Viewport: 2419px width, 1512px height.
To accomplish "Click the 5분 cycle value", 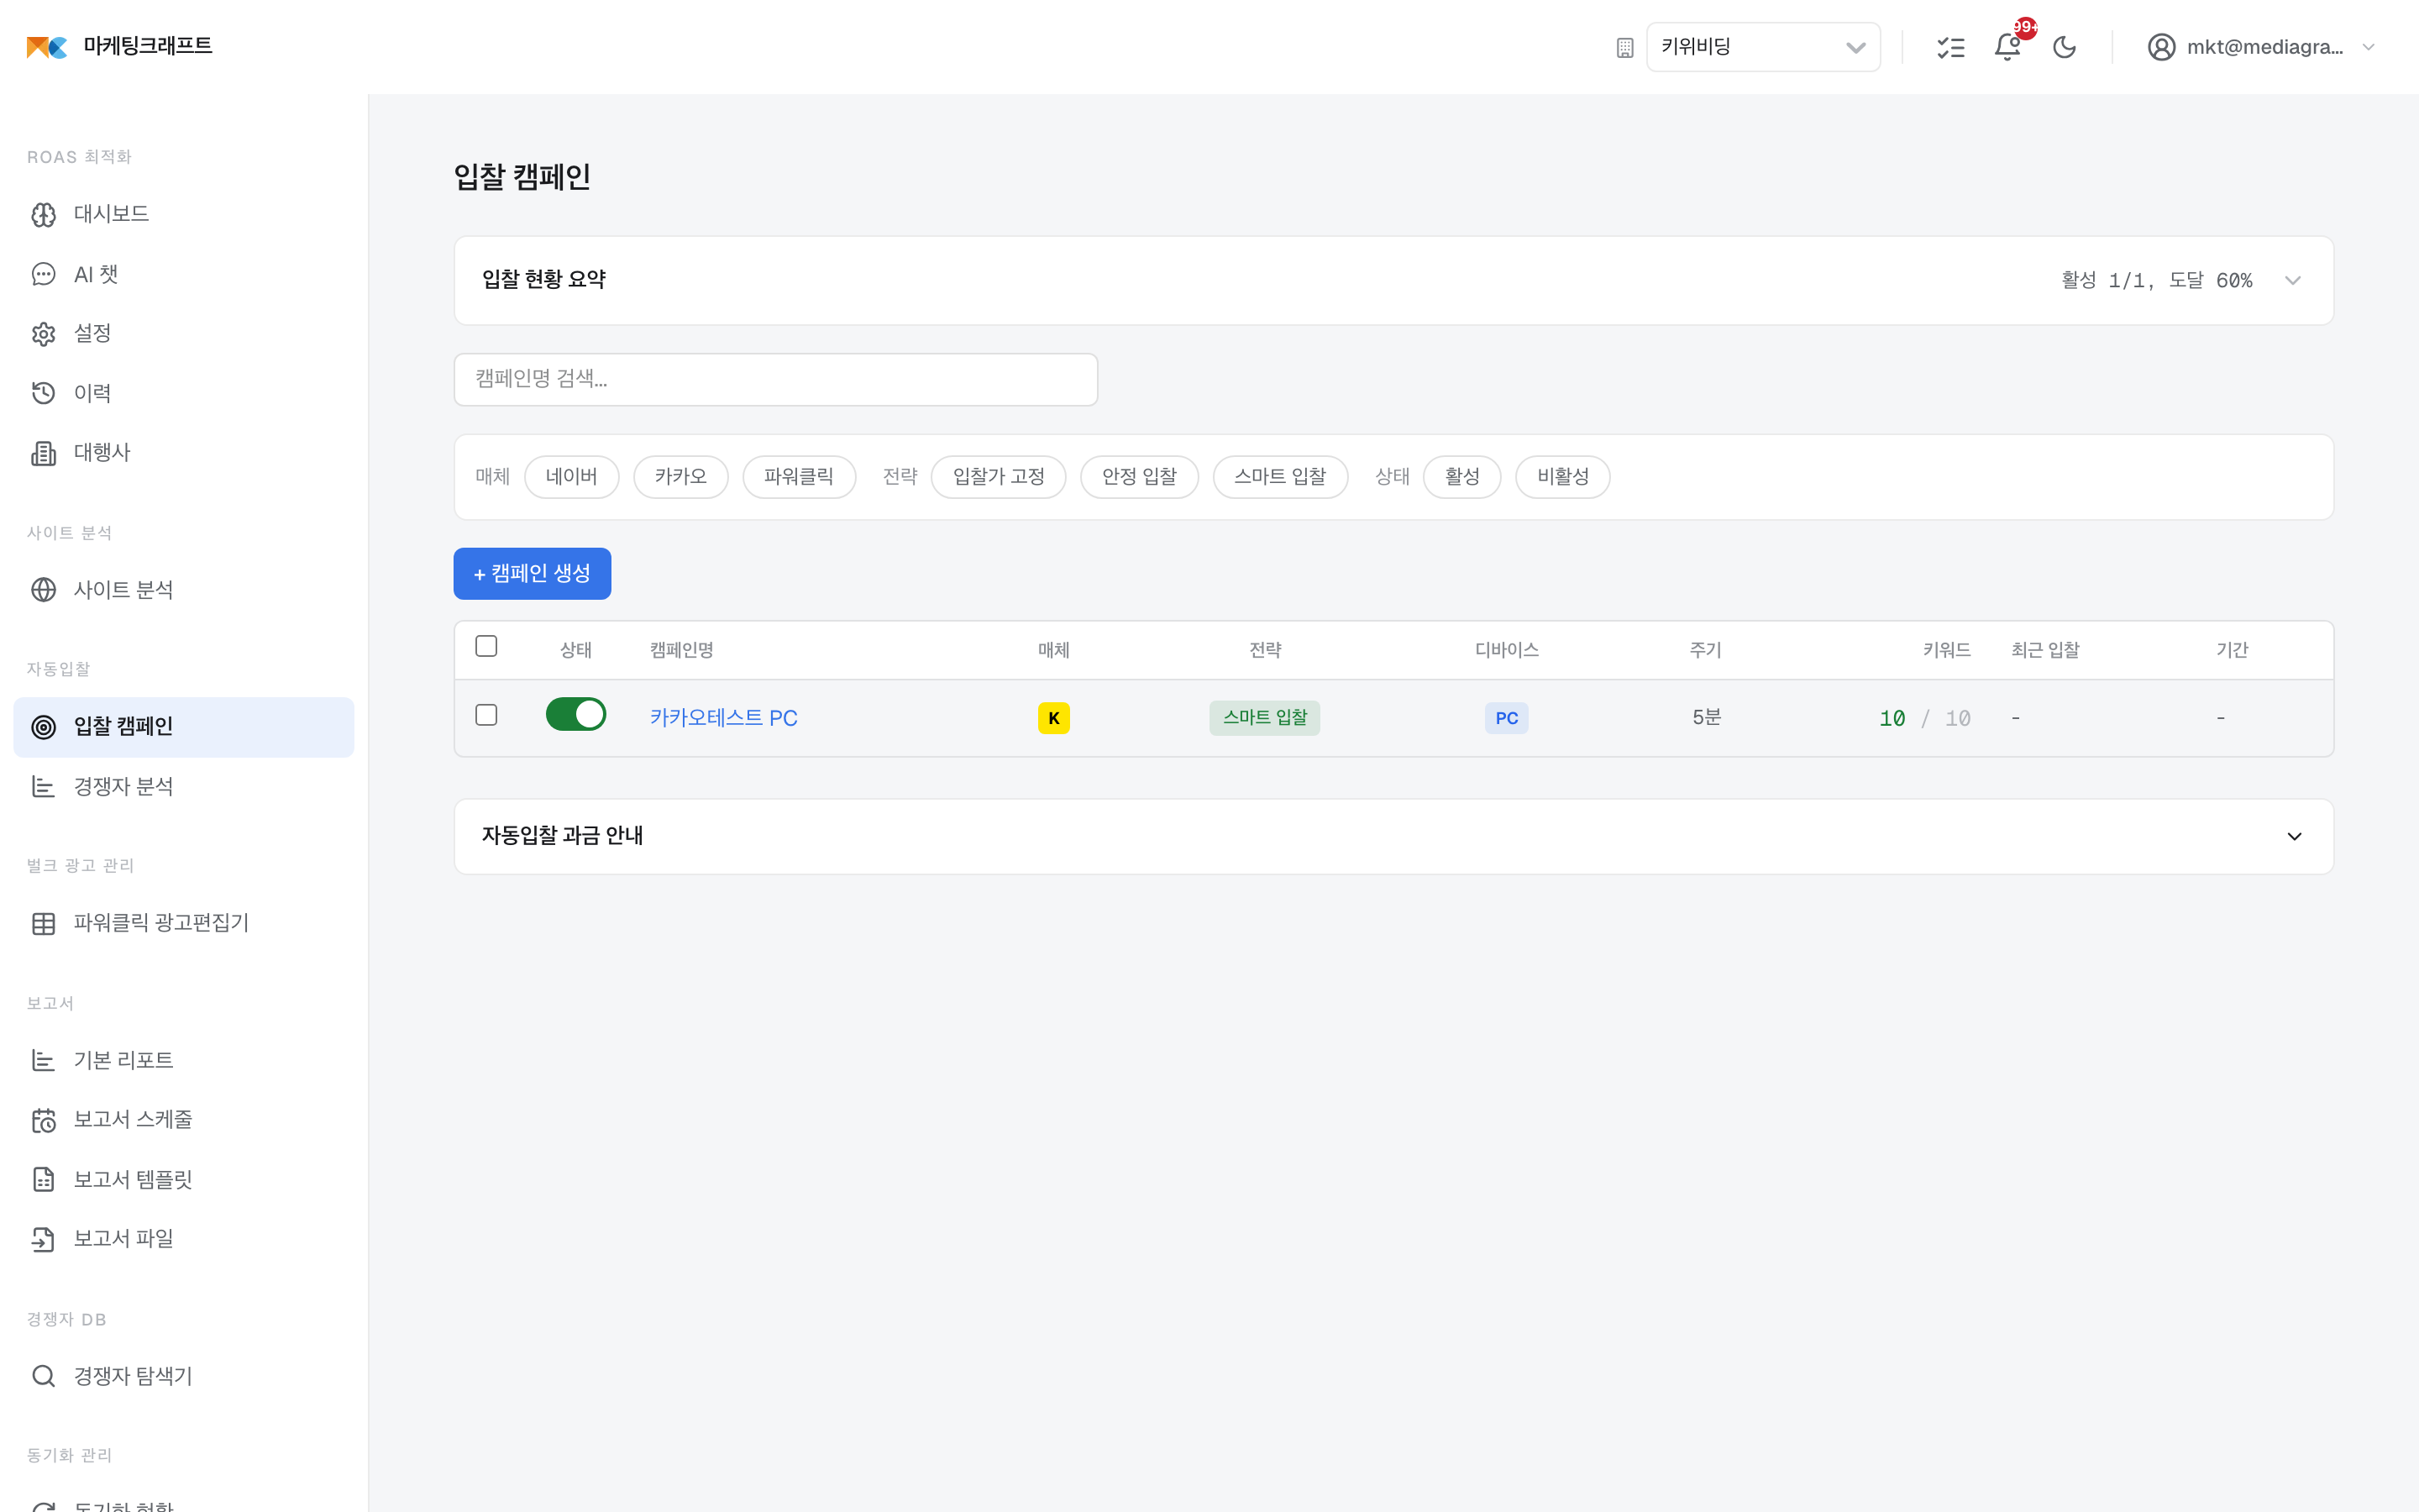I will (1706, 718).
